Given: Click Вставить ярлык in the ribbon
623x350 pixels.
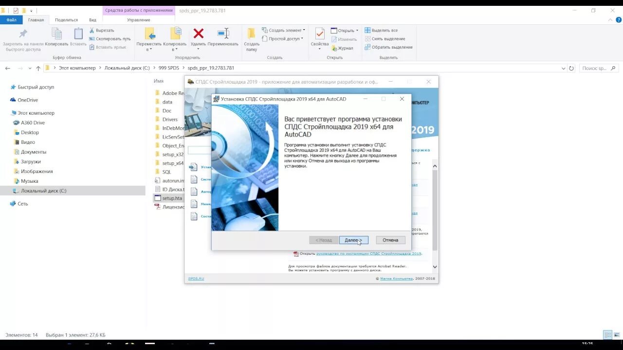Looking at the screenshot, I should (108, 47).
